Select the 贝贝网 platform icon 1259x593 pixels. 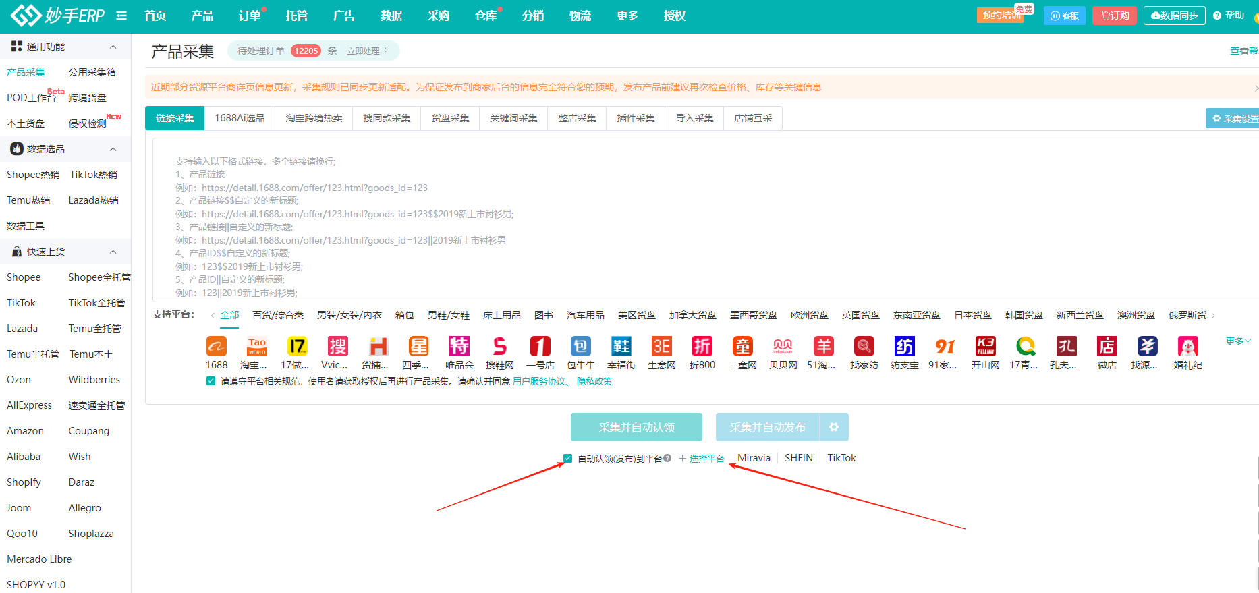click(x=783, y=346)
